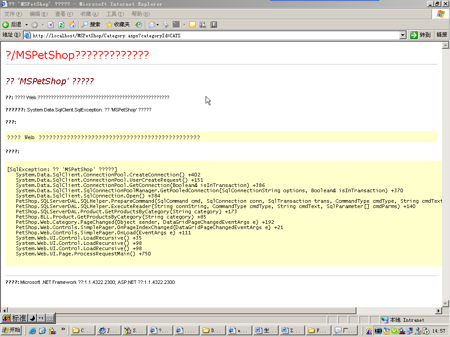Open the Back history dropdown arrow
The width and height of the screenshot is (450, 337).
point(26,25)
